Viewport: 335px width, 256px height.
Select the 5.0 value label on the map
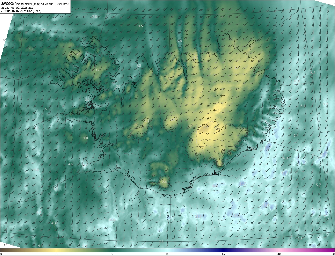[x=47, y=109]
